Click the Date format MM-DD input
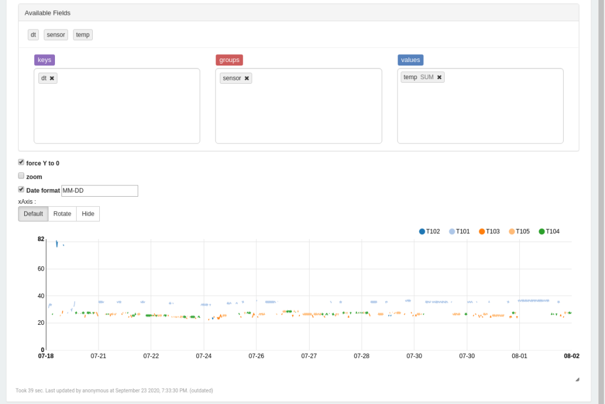605x404 pixels. [x=99, y=191]
